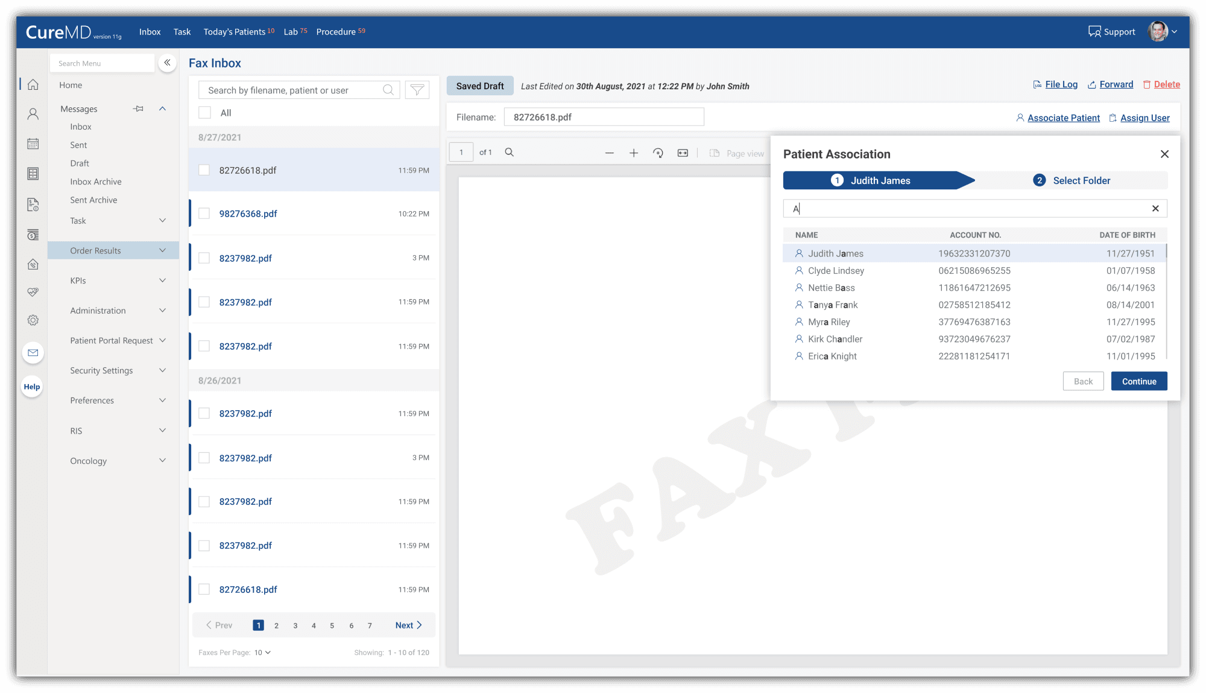Image resolution: width=1206 pixels, height=693 pixels.
Task: Expand the Order Results menu
Action: [162, 250]
